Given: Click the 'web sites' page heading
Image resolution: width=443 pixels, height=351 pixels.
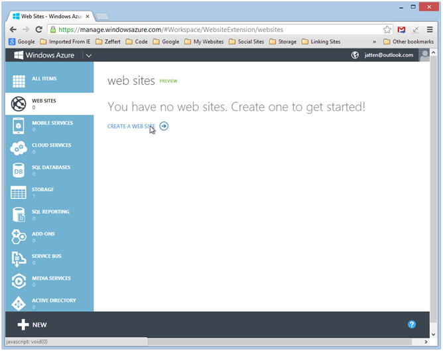Looking at the screenshot, I should 131,81.
